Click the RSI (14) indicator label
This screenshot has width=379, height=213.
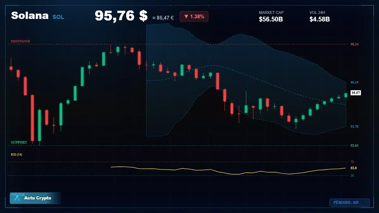point(16,155)
